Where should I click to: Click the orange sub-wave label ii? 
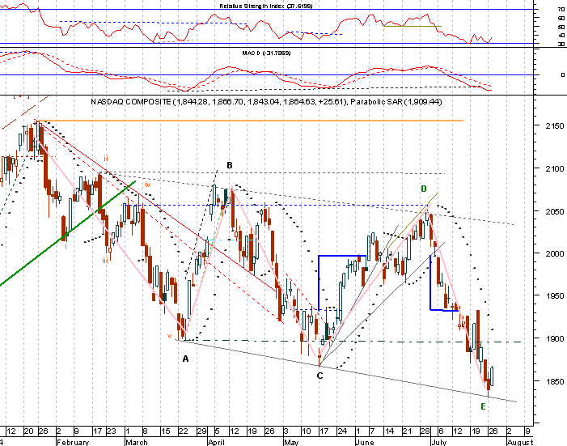click(x=106, y=158)
